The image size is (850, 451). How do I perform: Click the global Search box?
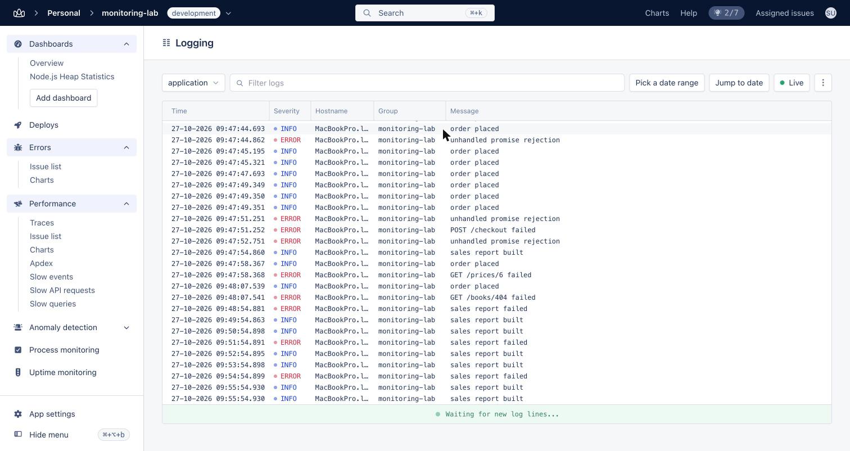tap(424, 13)
